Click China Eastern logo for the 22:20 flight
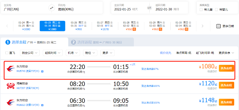239x110 pixels. [11, 69]
